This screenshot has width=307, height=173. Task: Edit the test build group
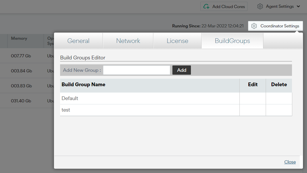253,110
